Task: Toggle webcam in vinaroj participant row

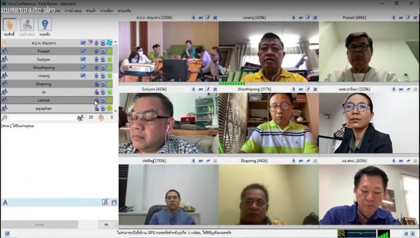Action: (x=103, y=75)
